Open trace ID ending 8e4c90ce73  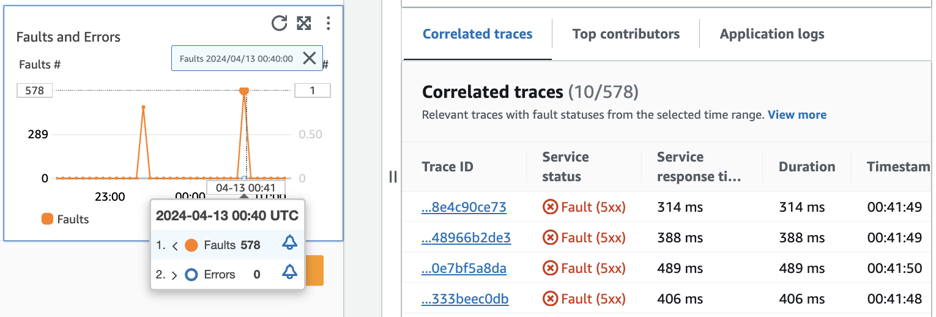click(464, 207)
